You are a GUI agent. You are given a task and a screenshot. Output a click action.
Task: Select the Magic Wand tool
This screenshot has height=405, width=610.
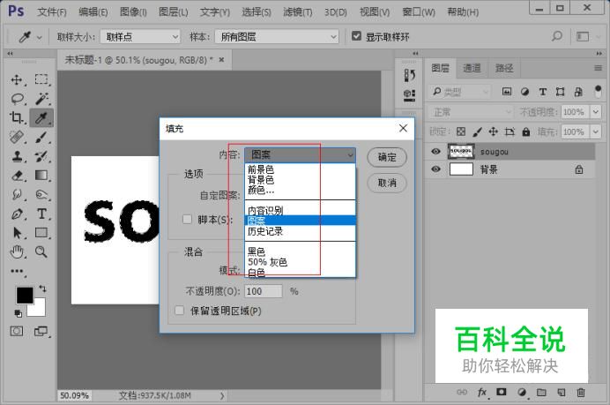click(41, 99)
